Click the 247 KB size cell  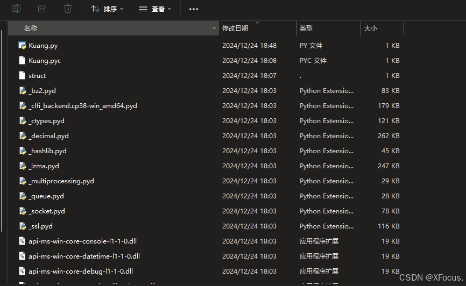389,166
